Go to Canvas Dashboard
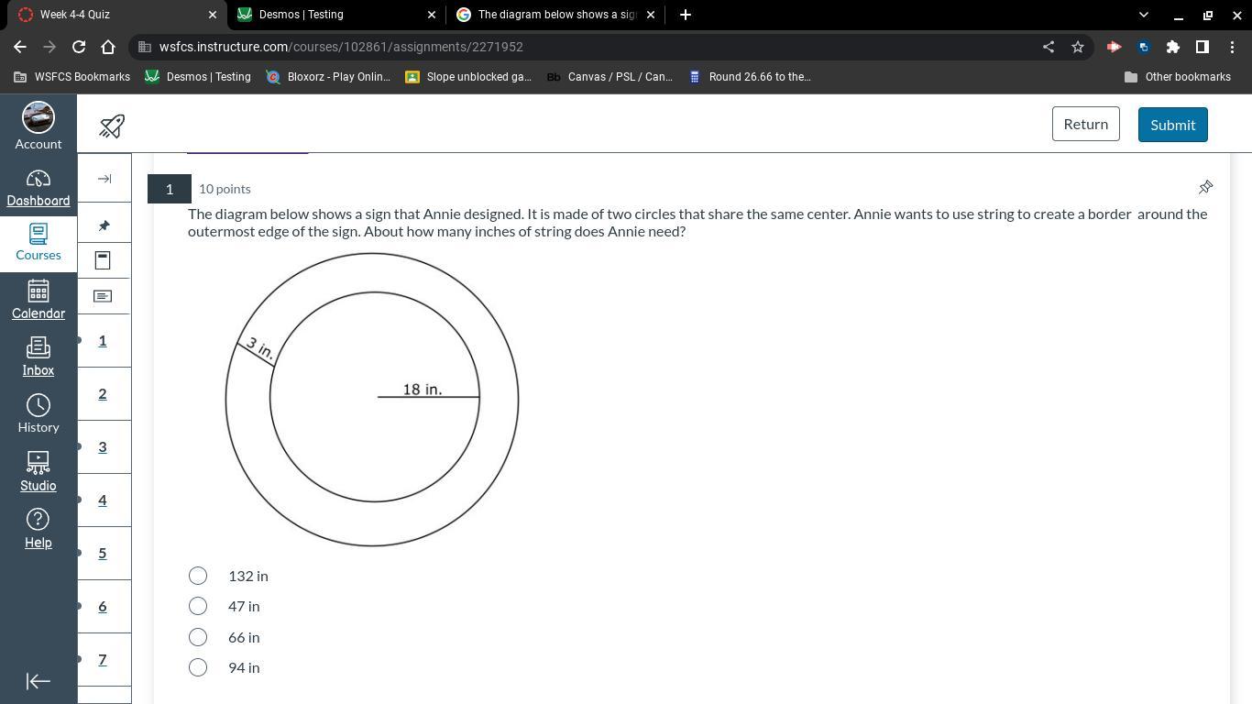The height and width of the screenshot is (704, 1252). tap(38, 189)
